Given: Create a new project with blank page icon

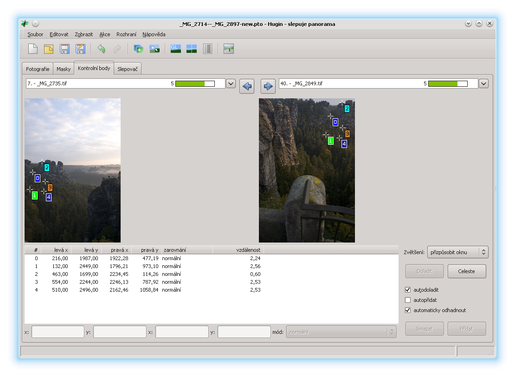Looking at the screenshot, I should [x=33, y=49].
